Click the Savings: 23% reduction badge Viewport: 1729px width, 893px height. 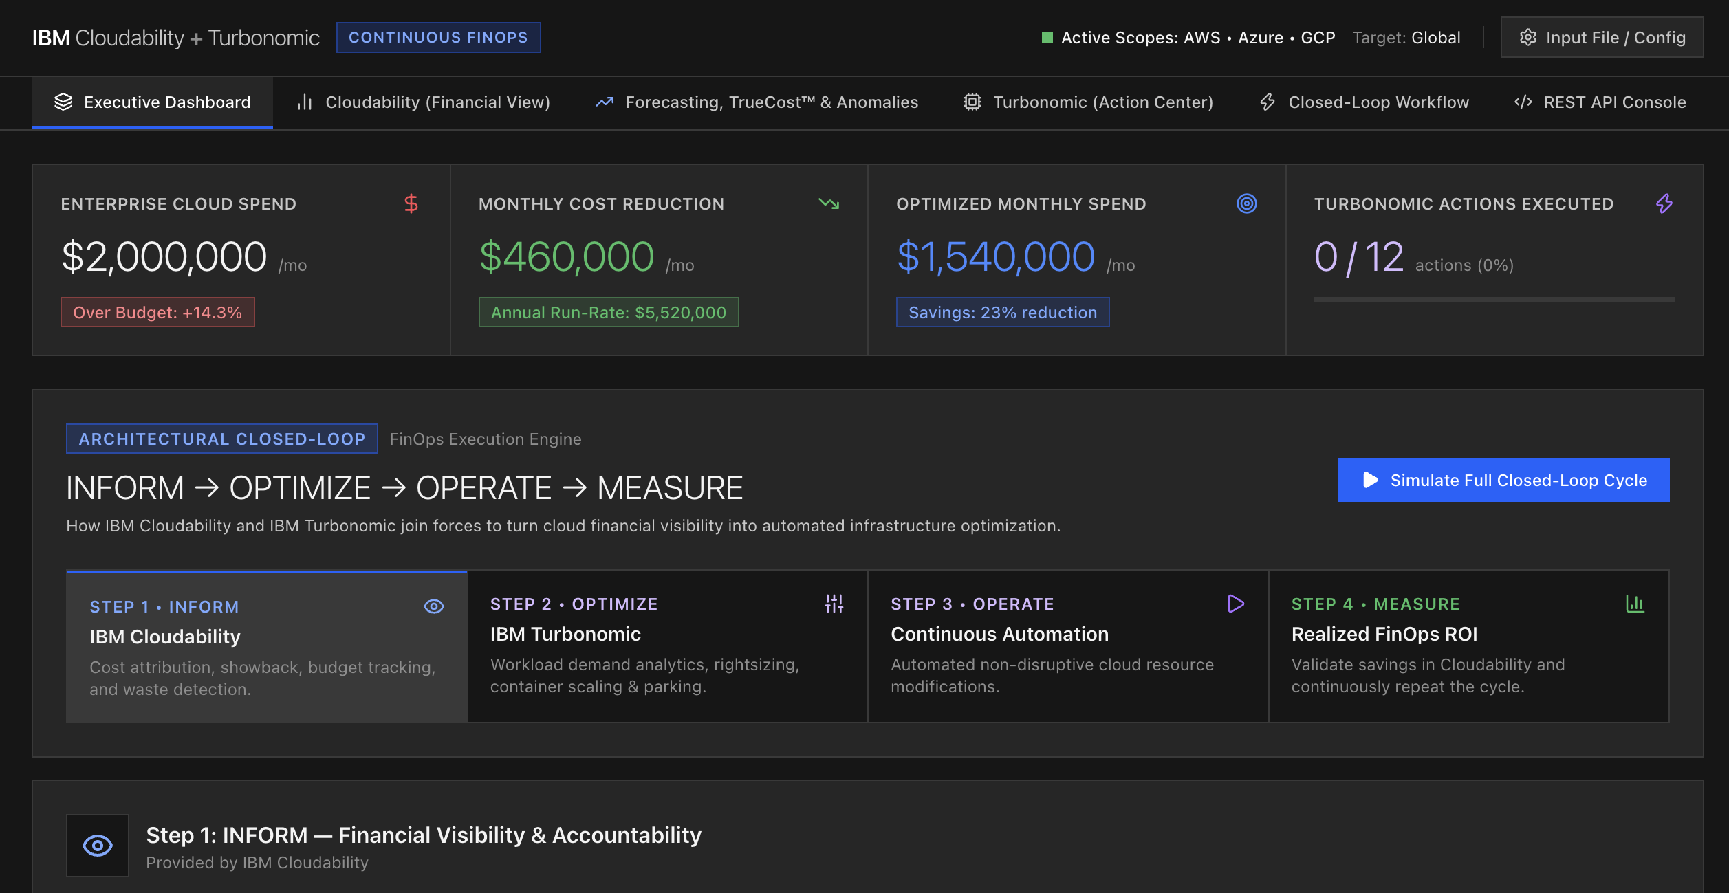[x=1003, y=312]
